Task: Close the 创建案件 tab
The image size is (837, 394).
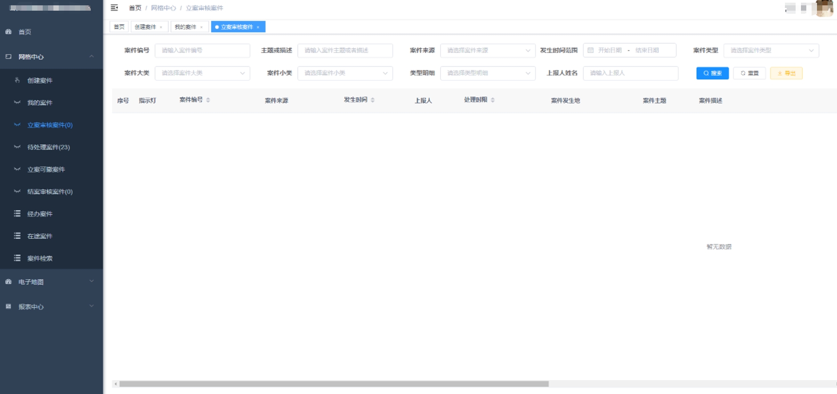Action: click(x=161, y=27)
